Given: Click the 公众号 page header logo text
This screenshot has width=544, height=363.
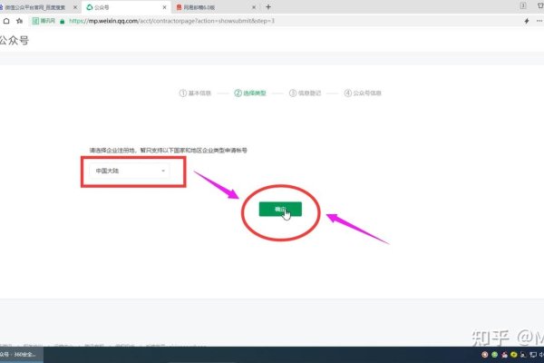Looking at the screenshot, I should click(15, 40).
